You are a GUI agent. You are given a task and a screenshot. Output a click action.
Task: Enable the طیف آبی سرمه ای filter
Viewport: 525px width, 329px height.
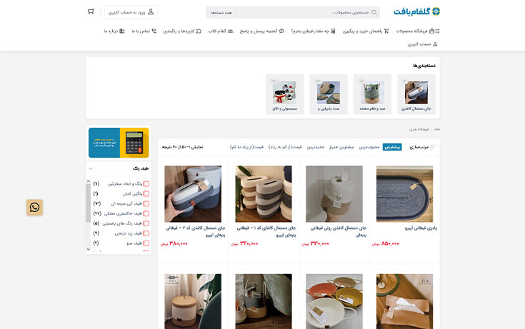pos(146,203)
